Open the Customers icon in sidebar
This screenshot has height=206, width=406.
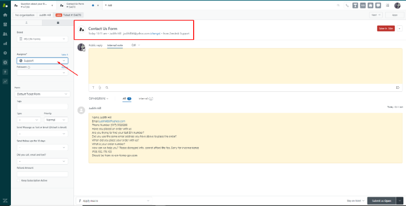point(5,34)
